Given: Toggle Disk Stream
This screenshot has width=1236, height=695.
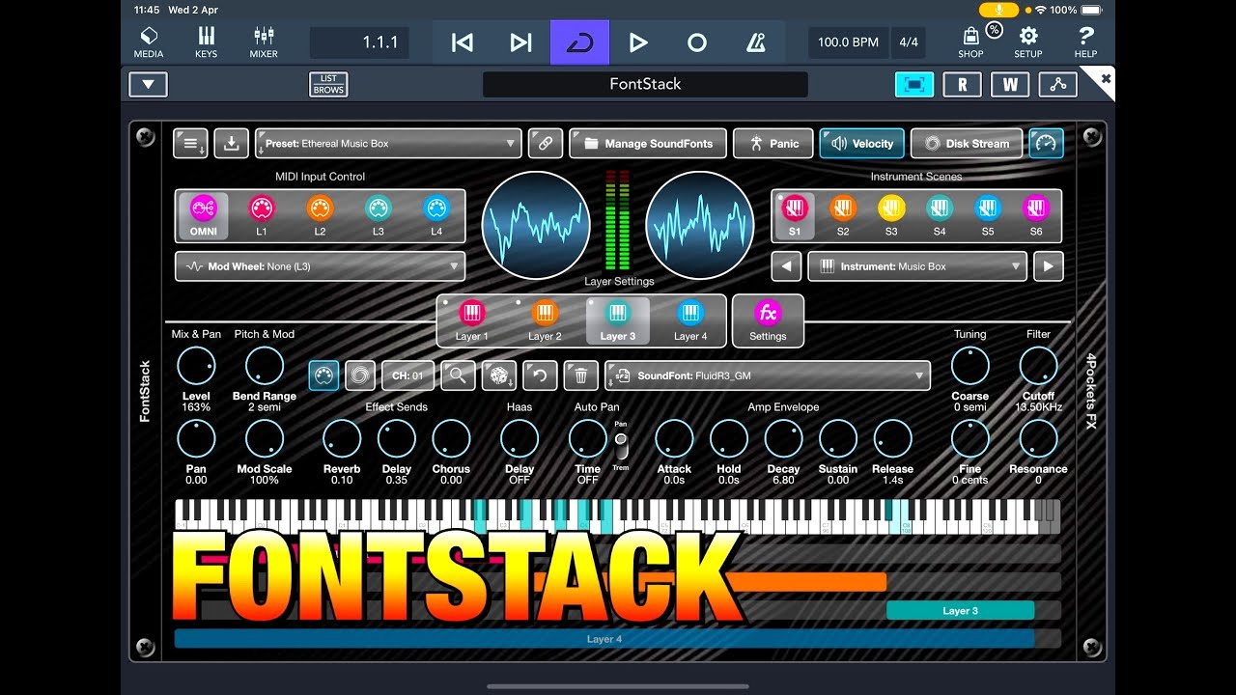Looking at the screenshot, I should coord(967,143).
